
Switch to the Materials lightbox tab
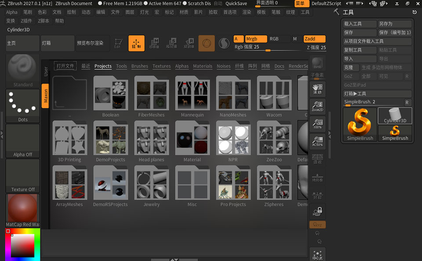pos(203,66)
